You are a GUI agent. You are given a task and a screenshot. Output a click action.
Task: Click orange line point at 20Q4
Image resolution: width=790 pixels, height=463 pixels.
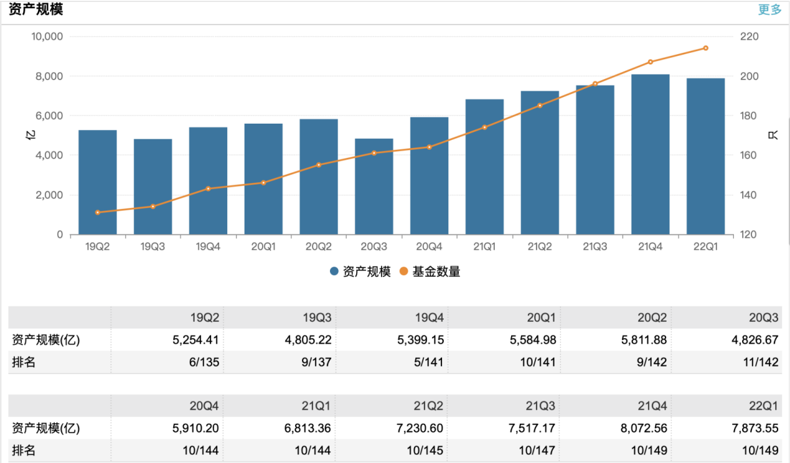pyautogui.click(x=429, y=147)
